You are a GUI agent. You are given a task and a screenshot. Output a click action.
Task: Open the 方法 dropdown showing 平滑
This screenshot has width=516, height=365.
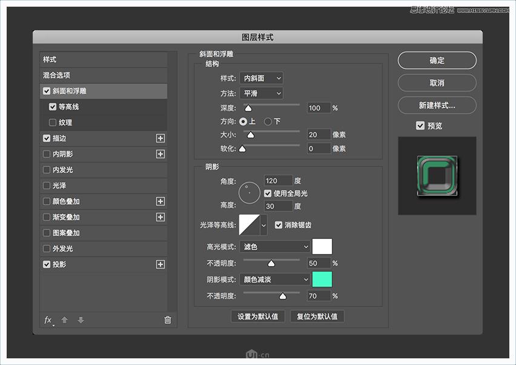tap(260, 93)
